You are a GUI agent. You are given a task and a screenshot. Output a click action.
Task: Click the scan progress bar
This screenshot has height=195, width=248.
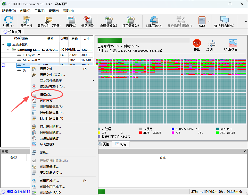coord(143,40)
